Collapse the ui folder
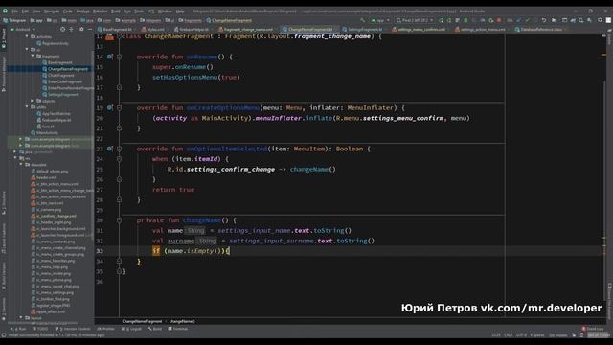 27,50
